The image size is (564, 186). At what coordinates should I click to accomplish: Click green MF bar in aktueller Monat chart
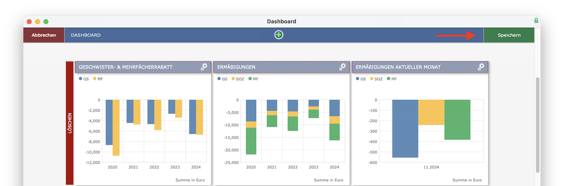click(457, 120)
